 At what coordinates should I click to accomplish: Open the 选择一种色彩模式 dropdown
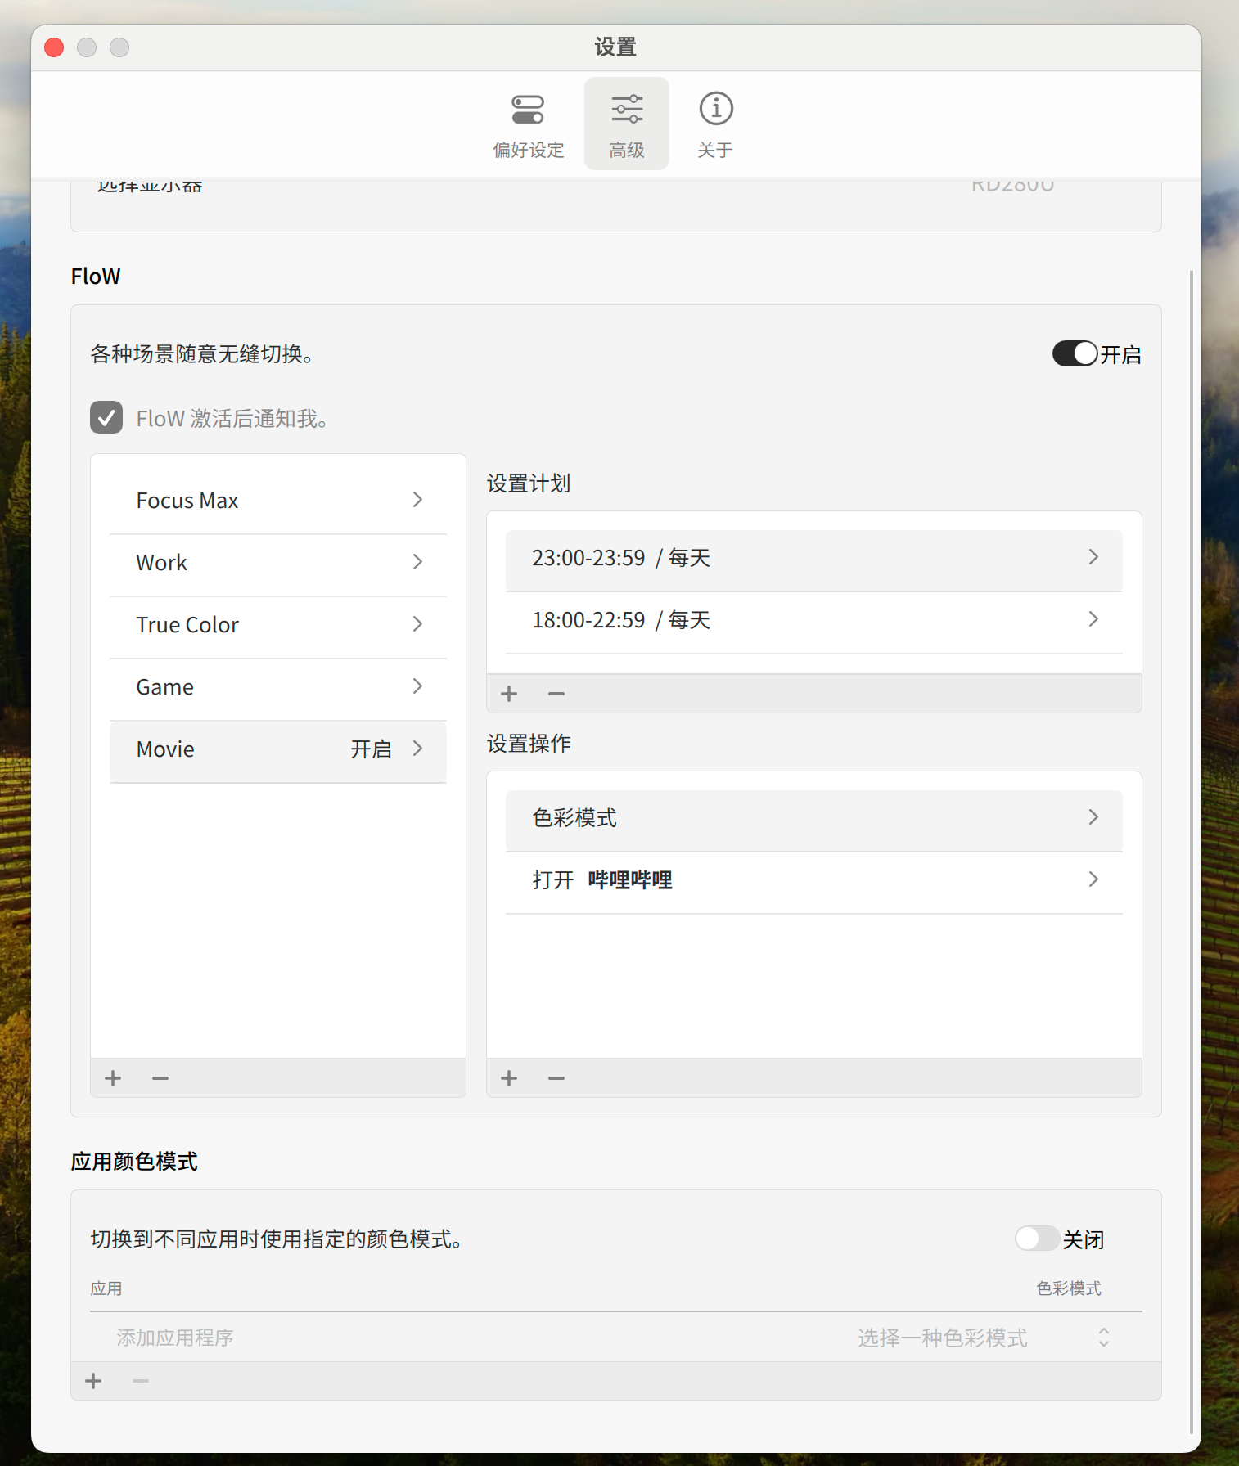coord(984,1338)
